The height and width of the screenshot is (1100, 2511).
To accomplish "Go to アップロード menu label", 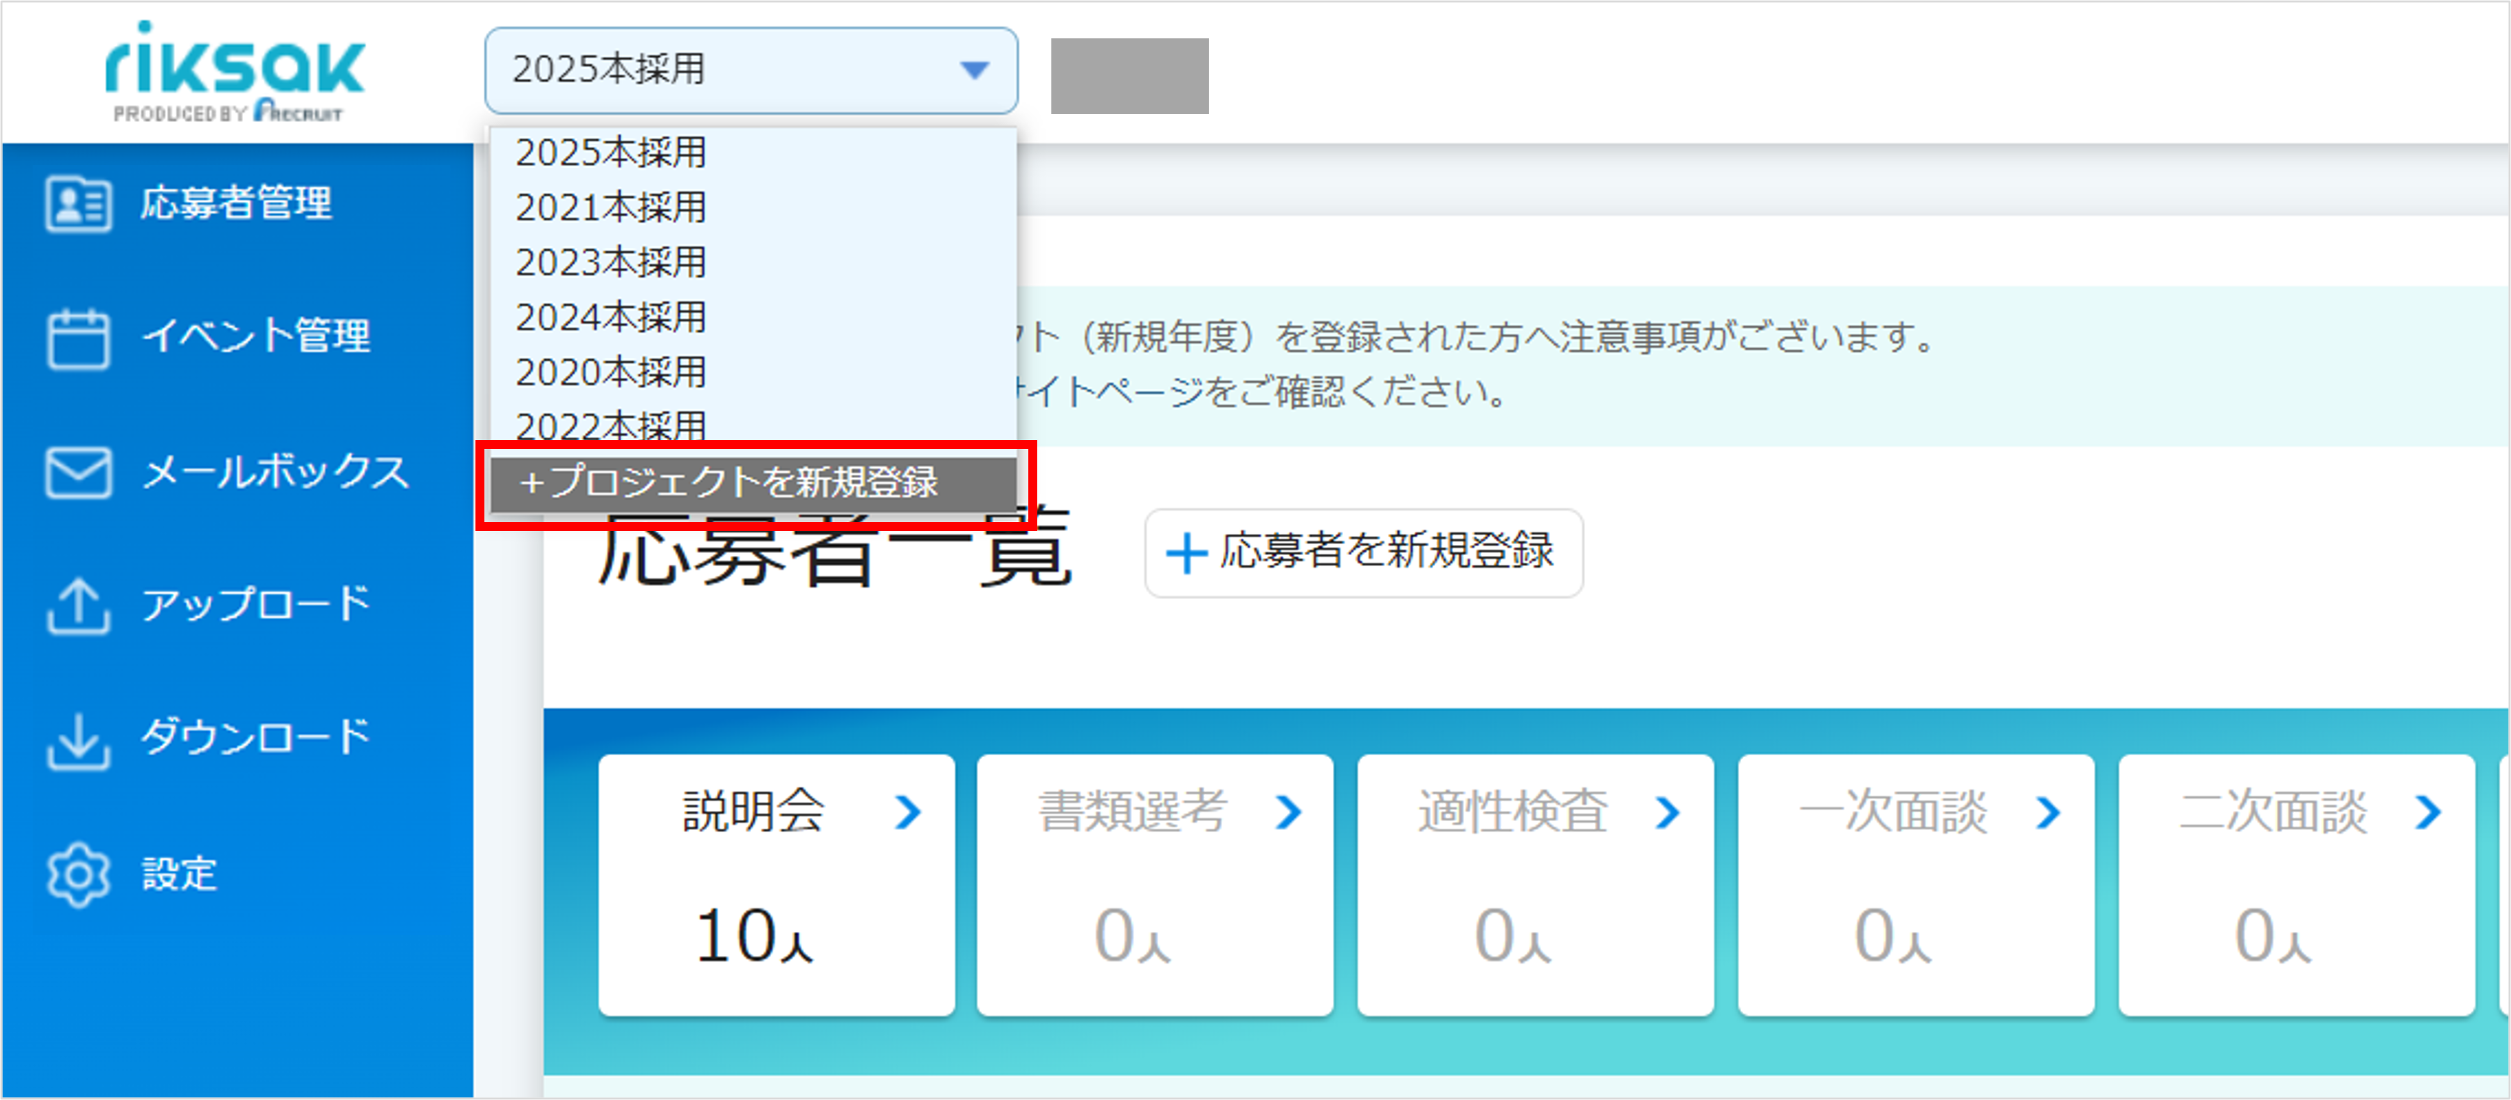I will [255, 604].
